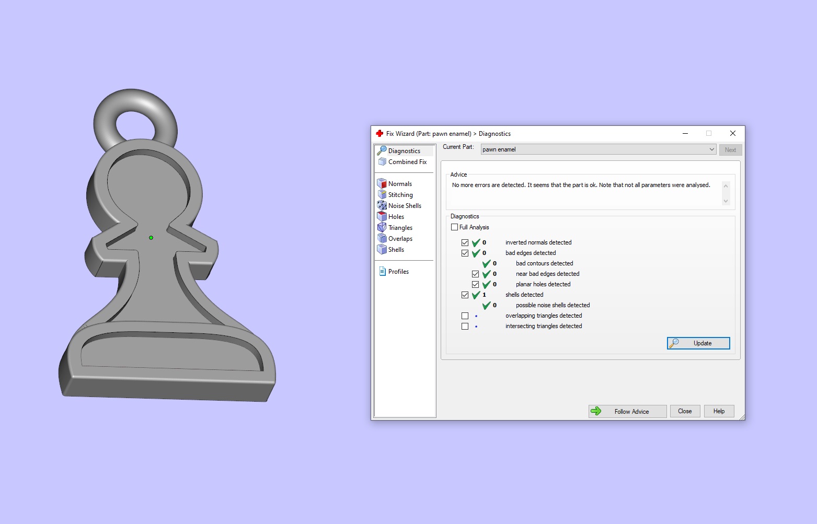Click the Profiles document icon
This screenshot has height=524, width=817.
click(x=382, y=272)
